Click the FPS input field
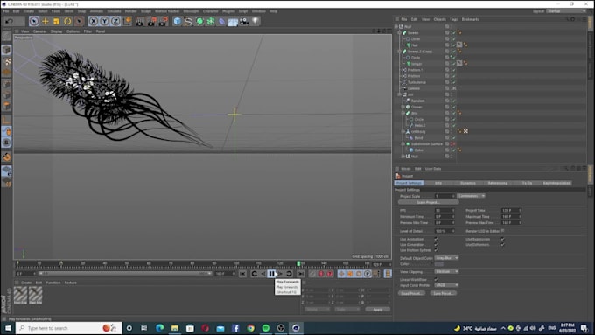The image size is (595, 335). (x=444, y=210)
